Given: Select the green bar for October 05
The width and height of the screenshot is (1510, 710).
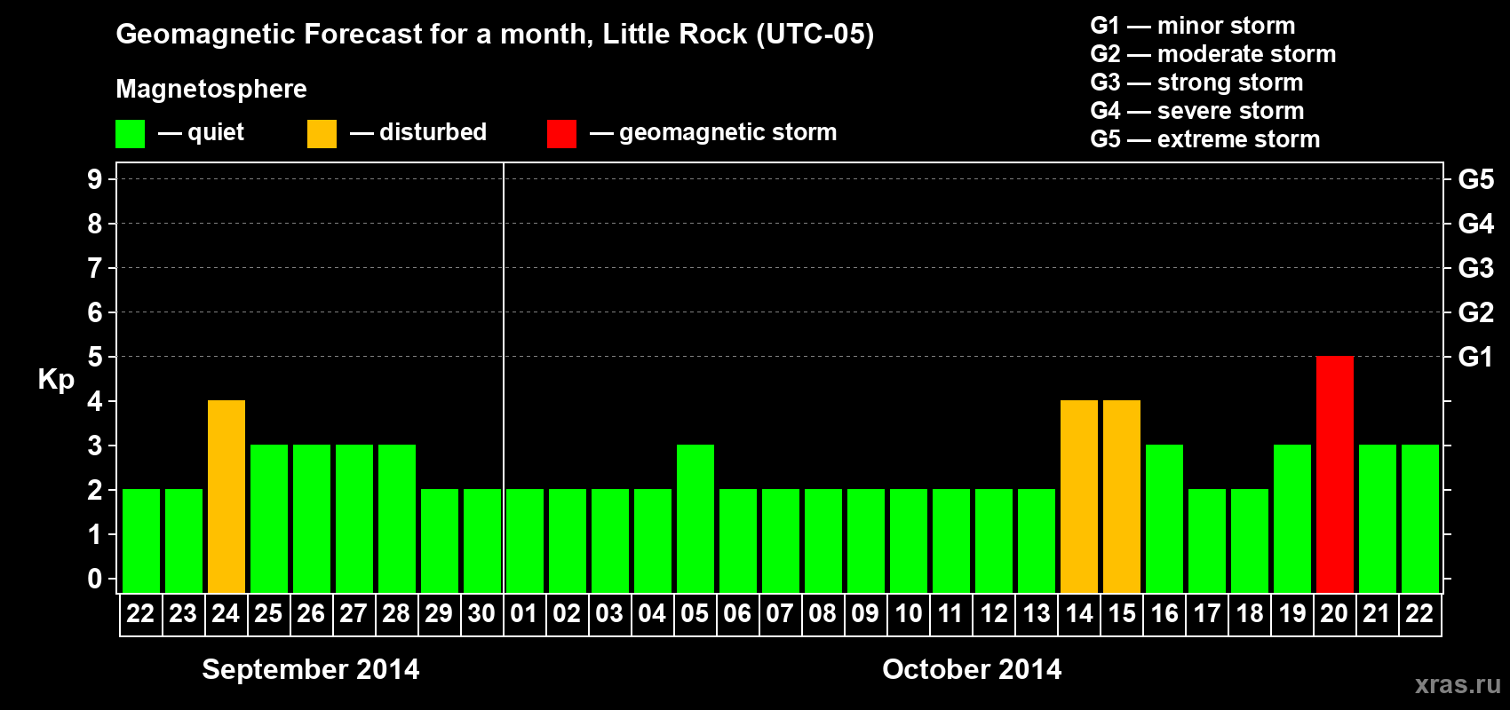Looking at the screenshot, I should tap(695, 518).
